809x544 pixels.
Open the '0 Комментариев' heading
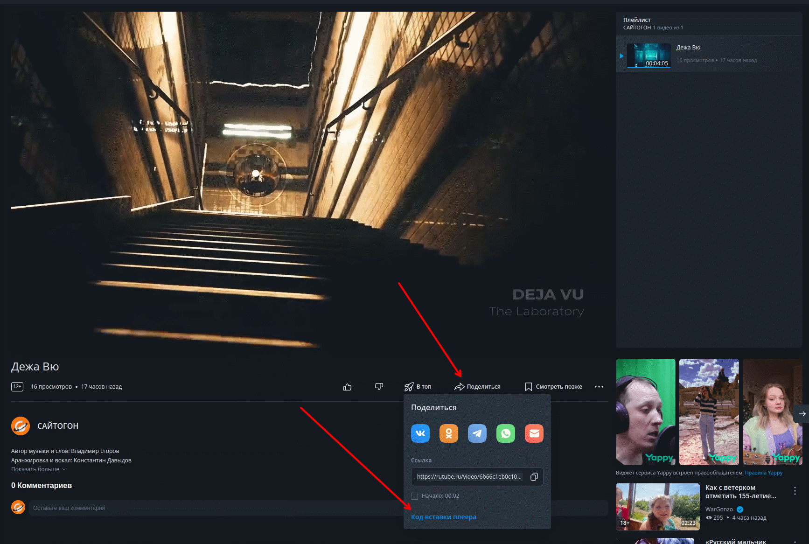pyautogui.click(x=42, y=486)
